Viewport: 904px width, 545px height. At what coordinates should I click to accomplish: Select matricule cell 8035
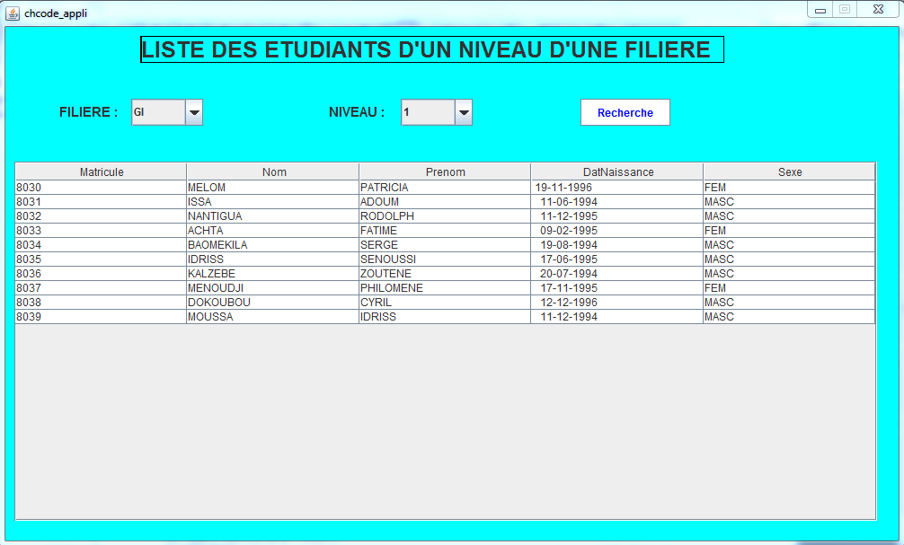101,259
